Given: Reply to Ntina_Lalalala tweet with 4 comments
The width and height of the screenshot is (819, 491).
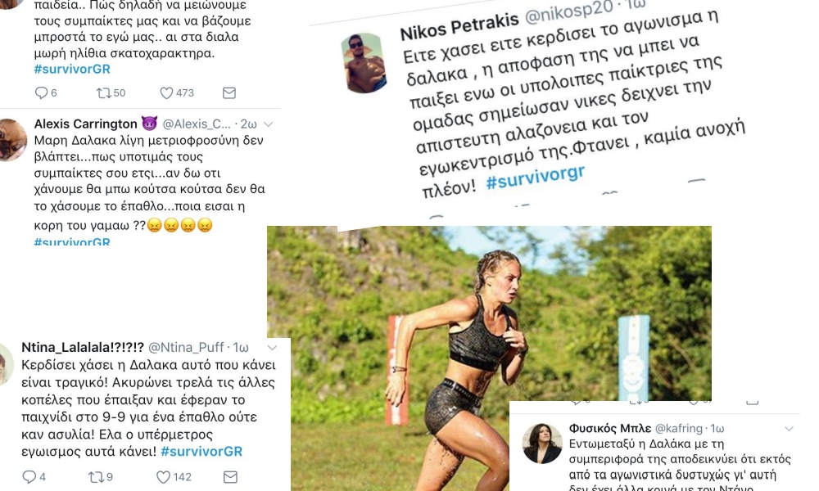Looking at the screenshot, I should (29, 476).
